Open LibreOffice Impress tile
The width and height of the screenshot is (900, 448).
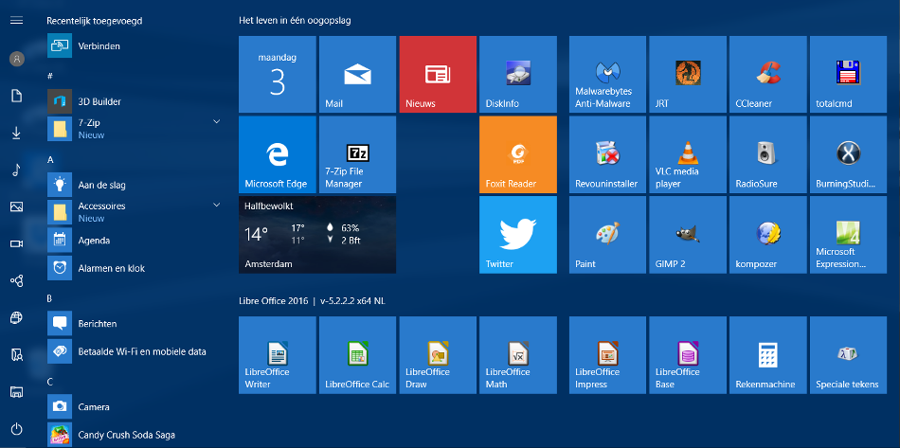click(608, 355)
